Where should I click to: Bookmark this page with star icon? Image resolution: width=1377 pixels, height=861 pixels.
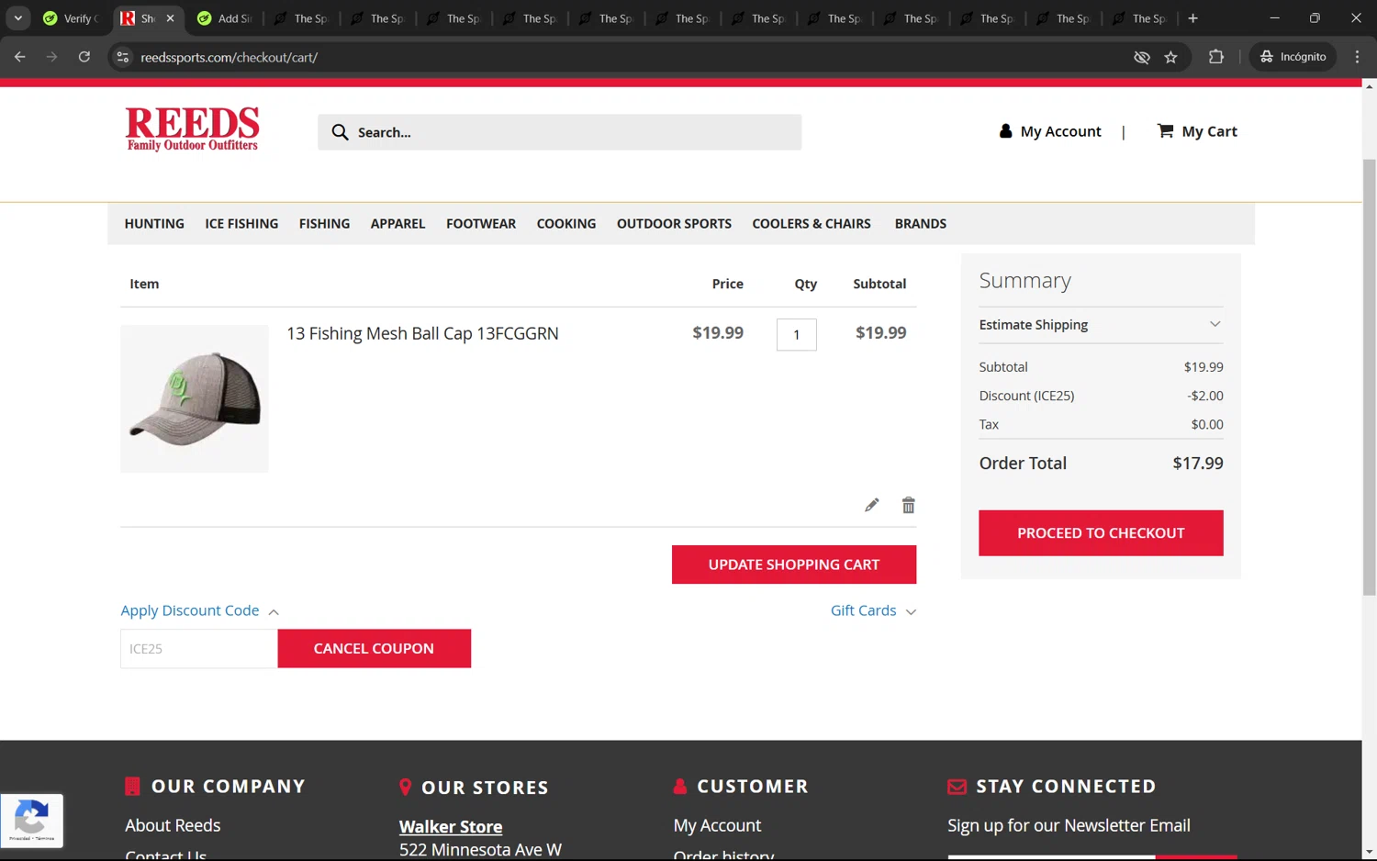1170,57
